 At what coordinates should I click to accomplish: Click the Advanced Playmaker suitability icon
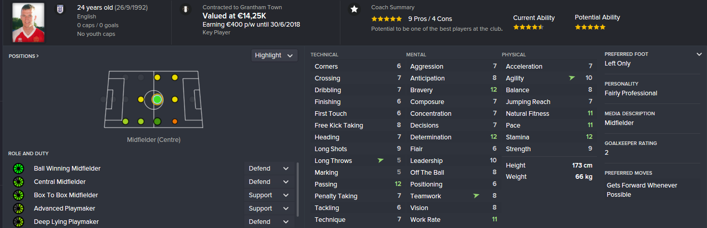[x=19, y=209]
